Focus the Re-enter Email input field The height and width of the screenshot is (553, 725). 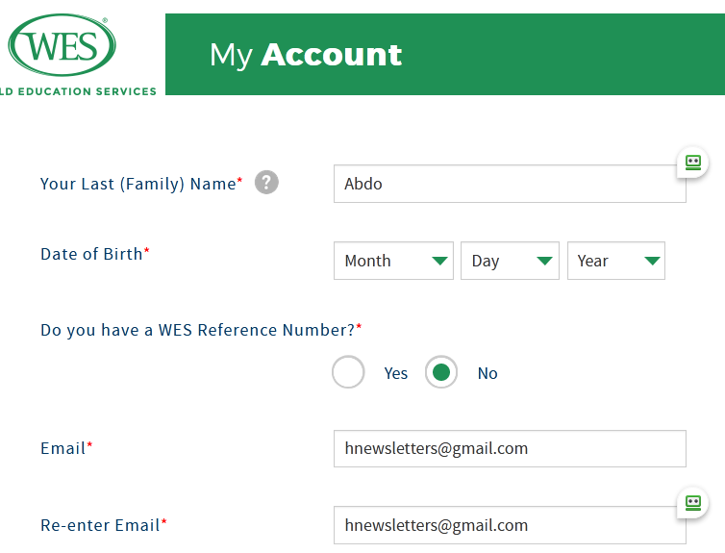tap(508, 525)
